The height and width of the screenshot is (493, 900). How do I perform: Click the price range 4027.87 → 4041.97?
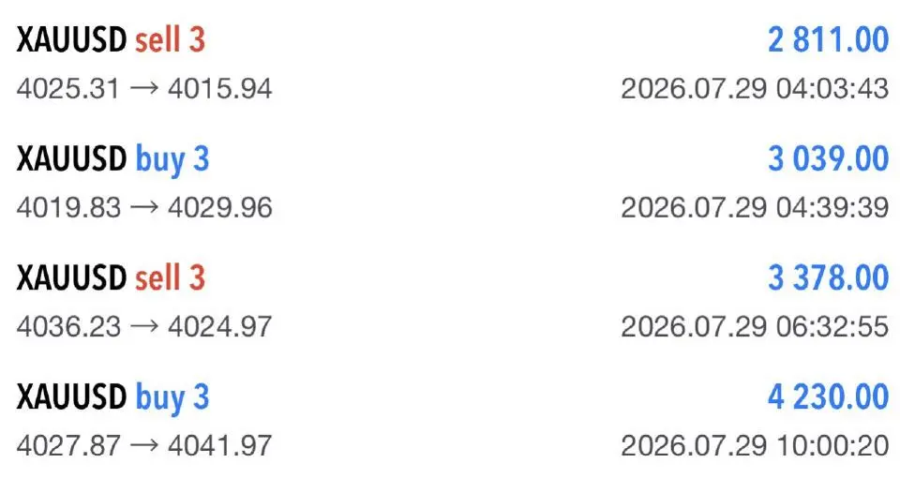click(x=144, y=445)
